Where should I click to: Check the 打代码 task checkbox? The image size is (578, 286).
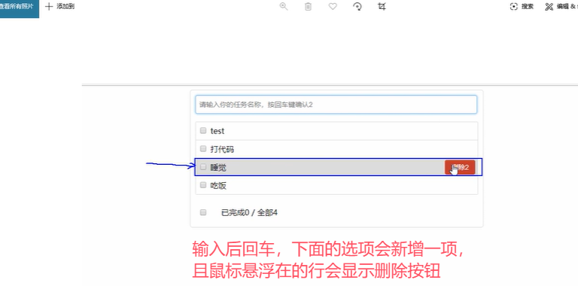coord(203,148)
